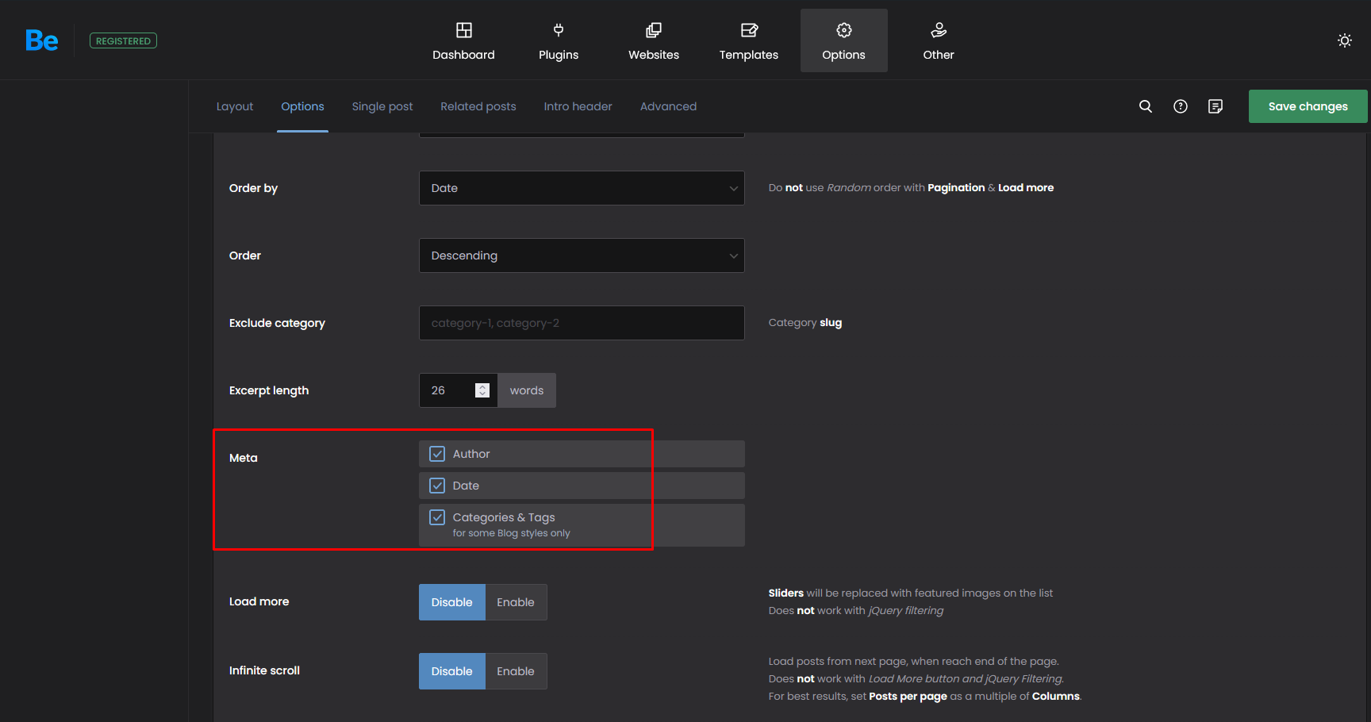Open the Websites copy icon

pos(654,30)
